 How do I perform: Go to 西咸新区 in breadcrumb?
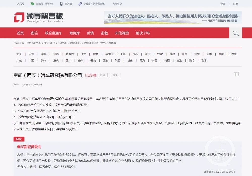point(75,43)
